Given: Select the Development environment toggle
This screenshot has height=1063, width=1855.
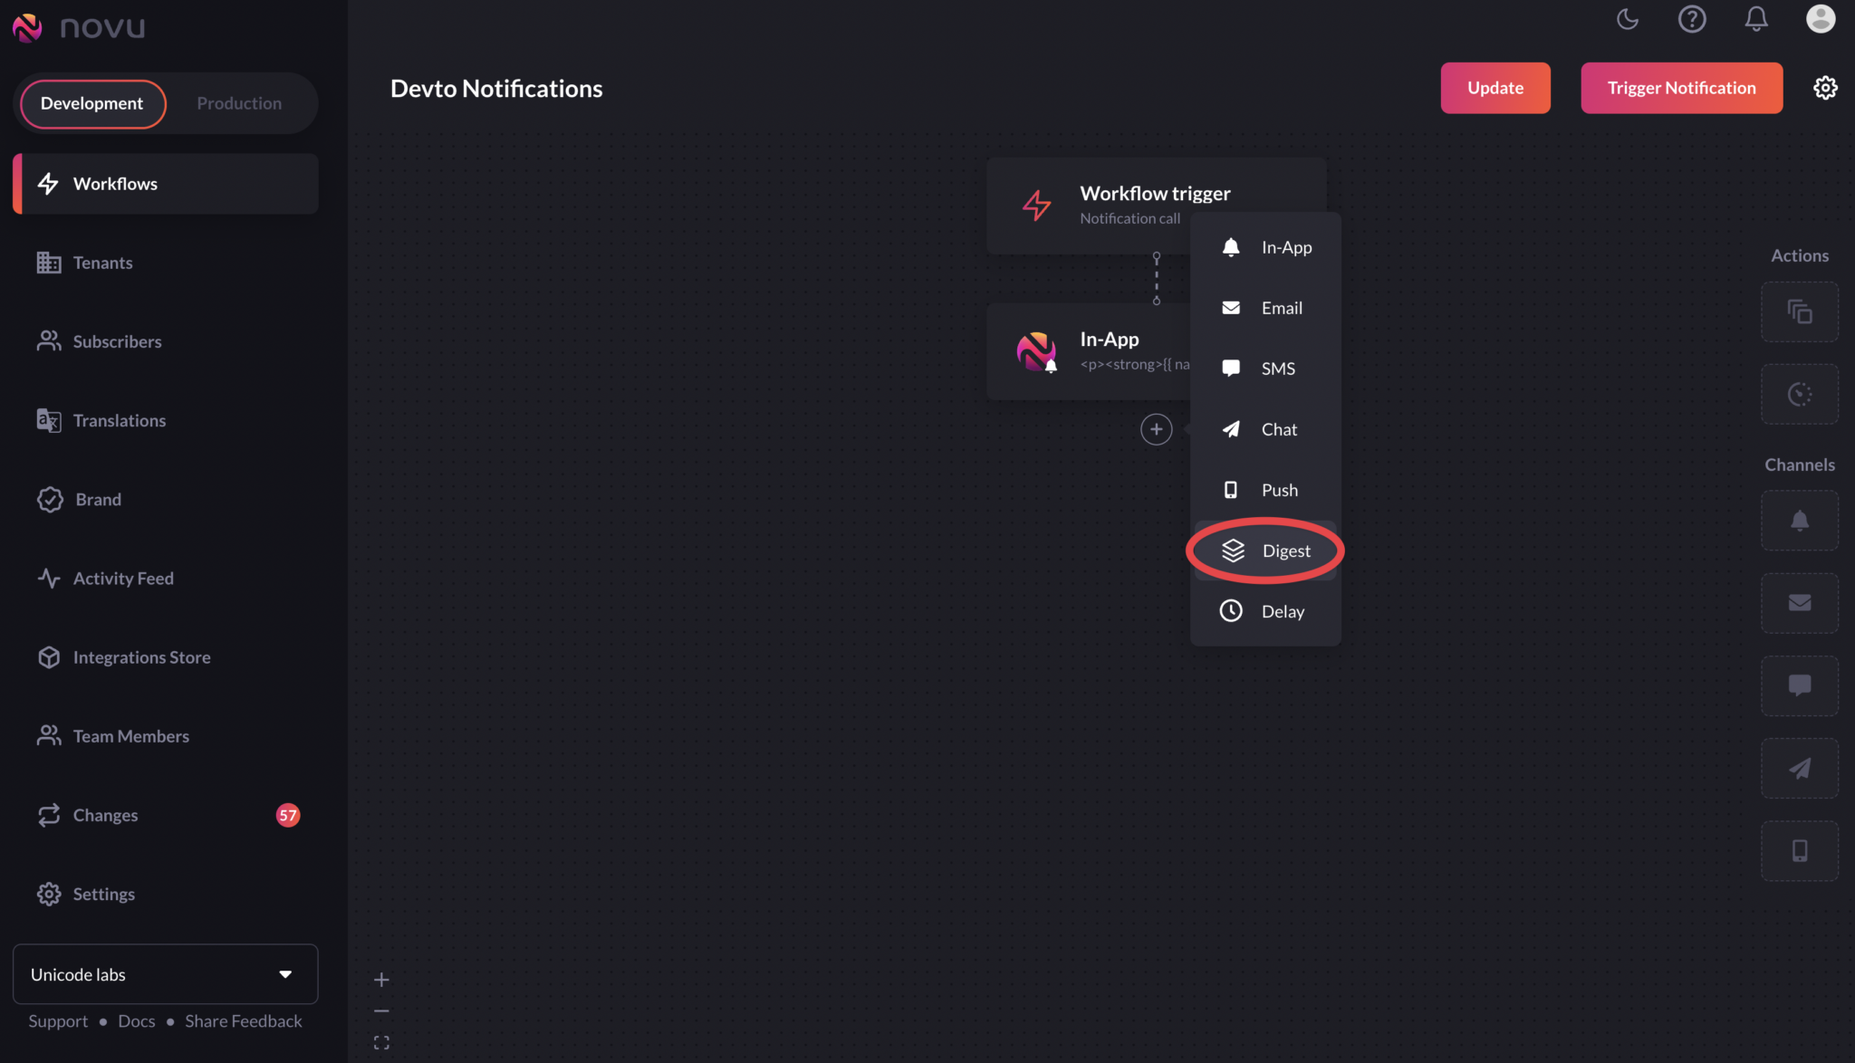Looking at the screenshot, I should coord(91,103).
